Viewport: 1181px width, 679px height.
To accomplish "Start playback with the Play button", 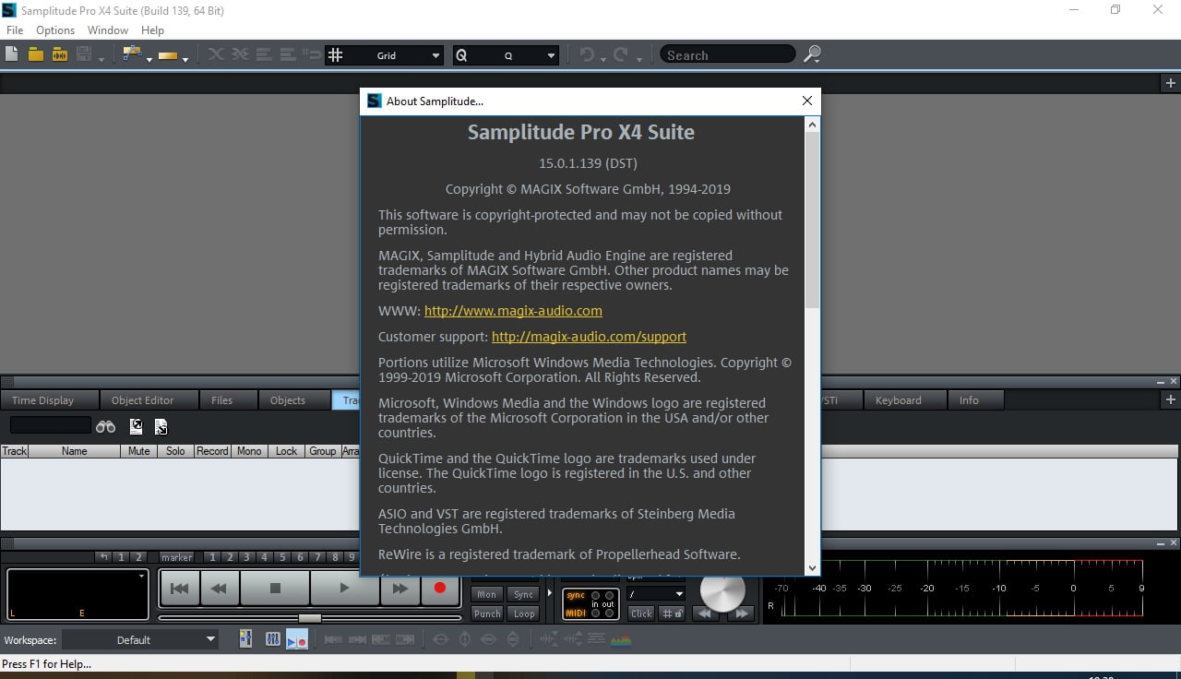I will (x=344, y=588).
